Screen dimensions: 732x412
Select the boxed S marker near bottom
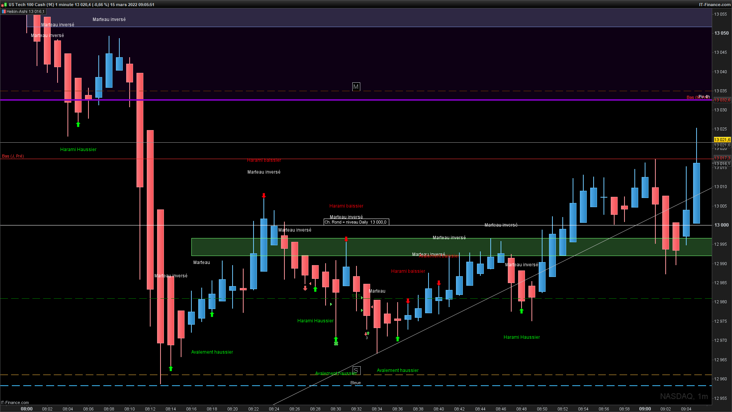pyautogui.click(x=356, y=370)
